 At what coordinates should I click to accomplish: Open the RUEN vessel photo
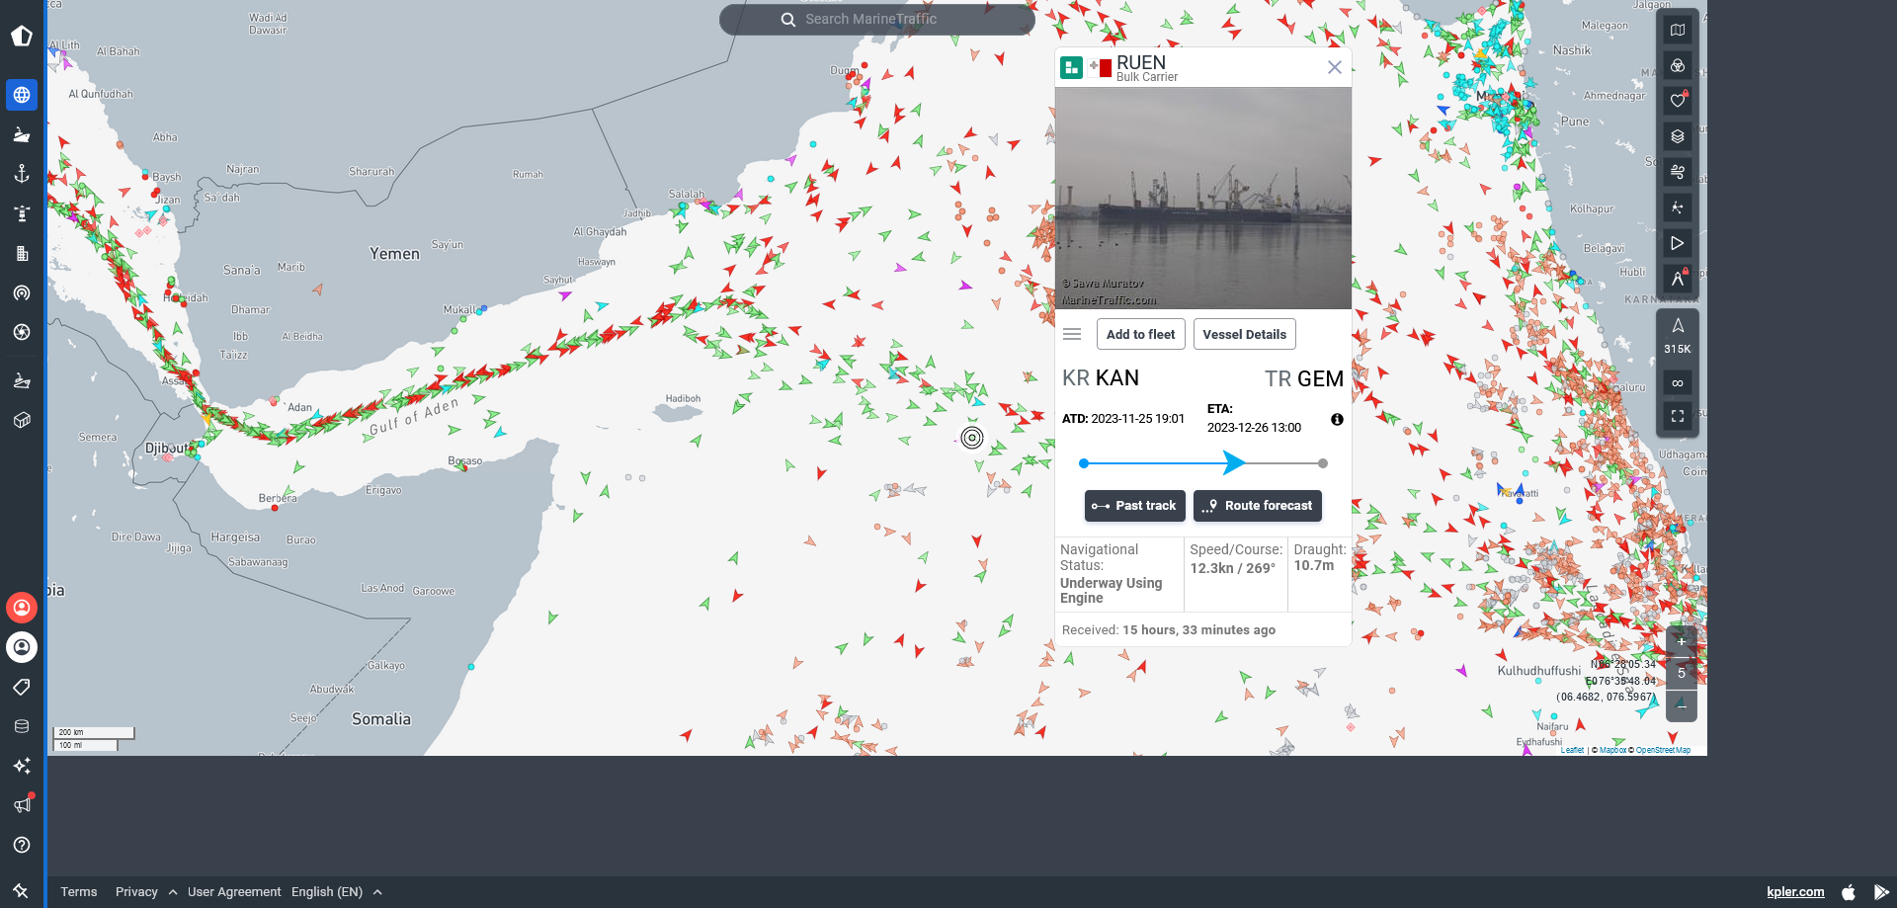click(1203, 198)
